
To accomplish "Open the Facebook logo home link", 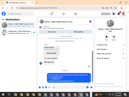I will click(4, 14).
